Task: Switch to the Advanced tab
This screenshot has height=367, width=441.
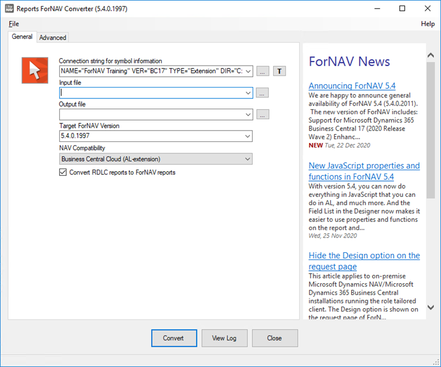Action: (x=53, y=37)
